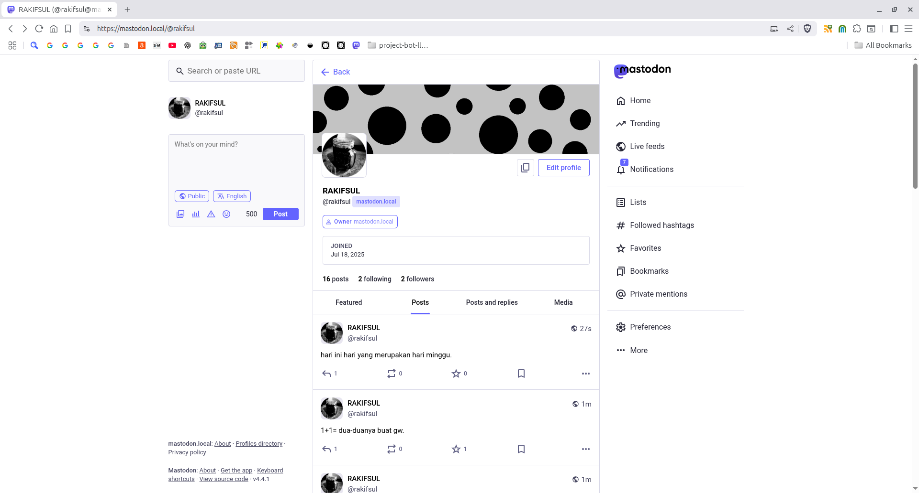Open a new browser tab
Image resolution: width=919 pixels, height=493 pixels.
point(127,10)
